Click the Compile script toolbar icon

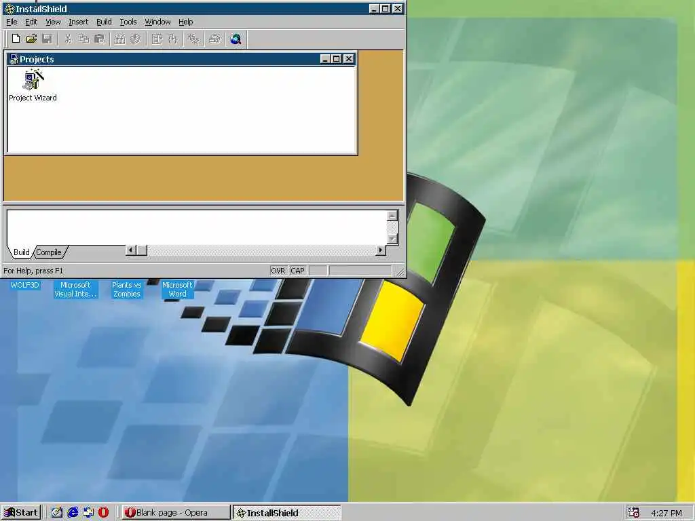[157, 39]
